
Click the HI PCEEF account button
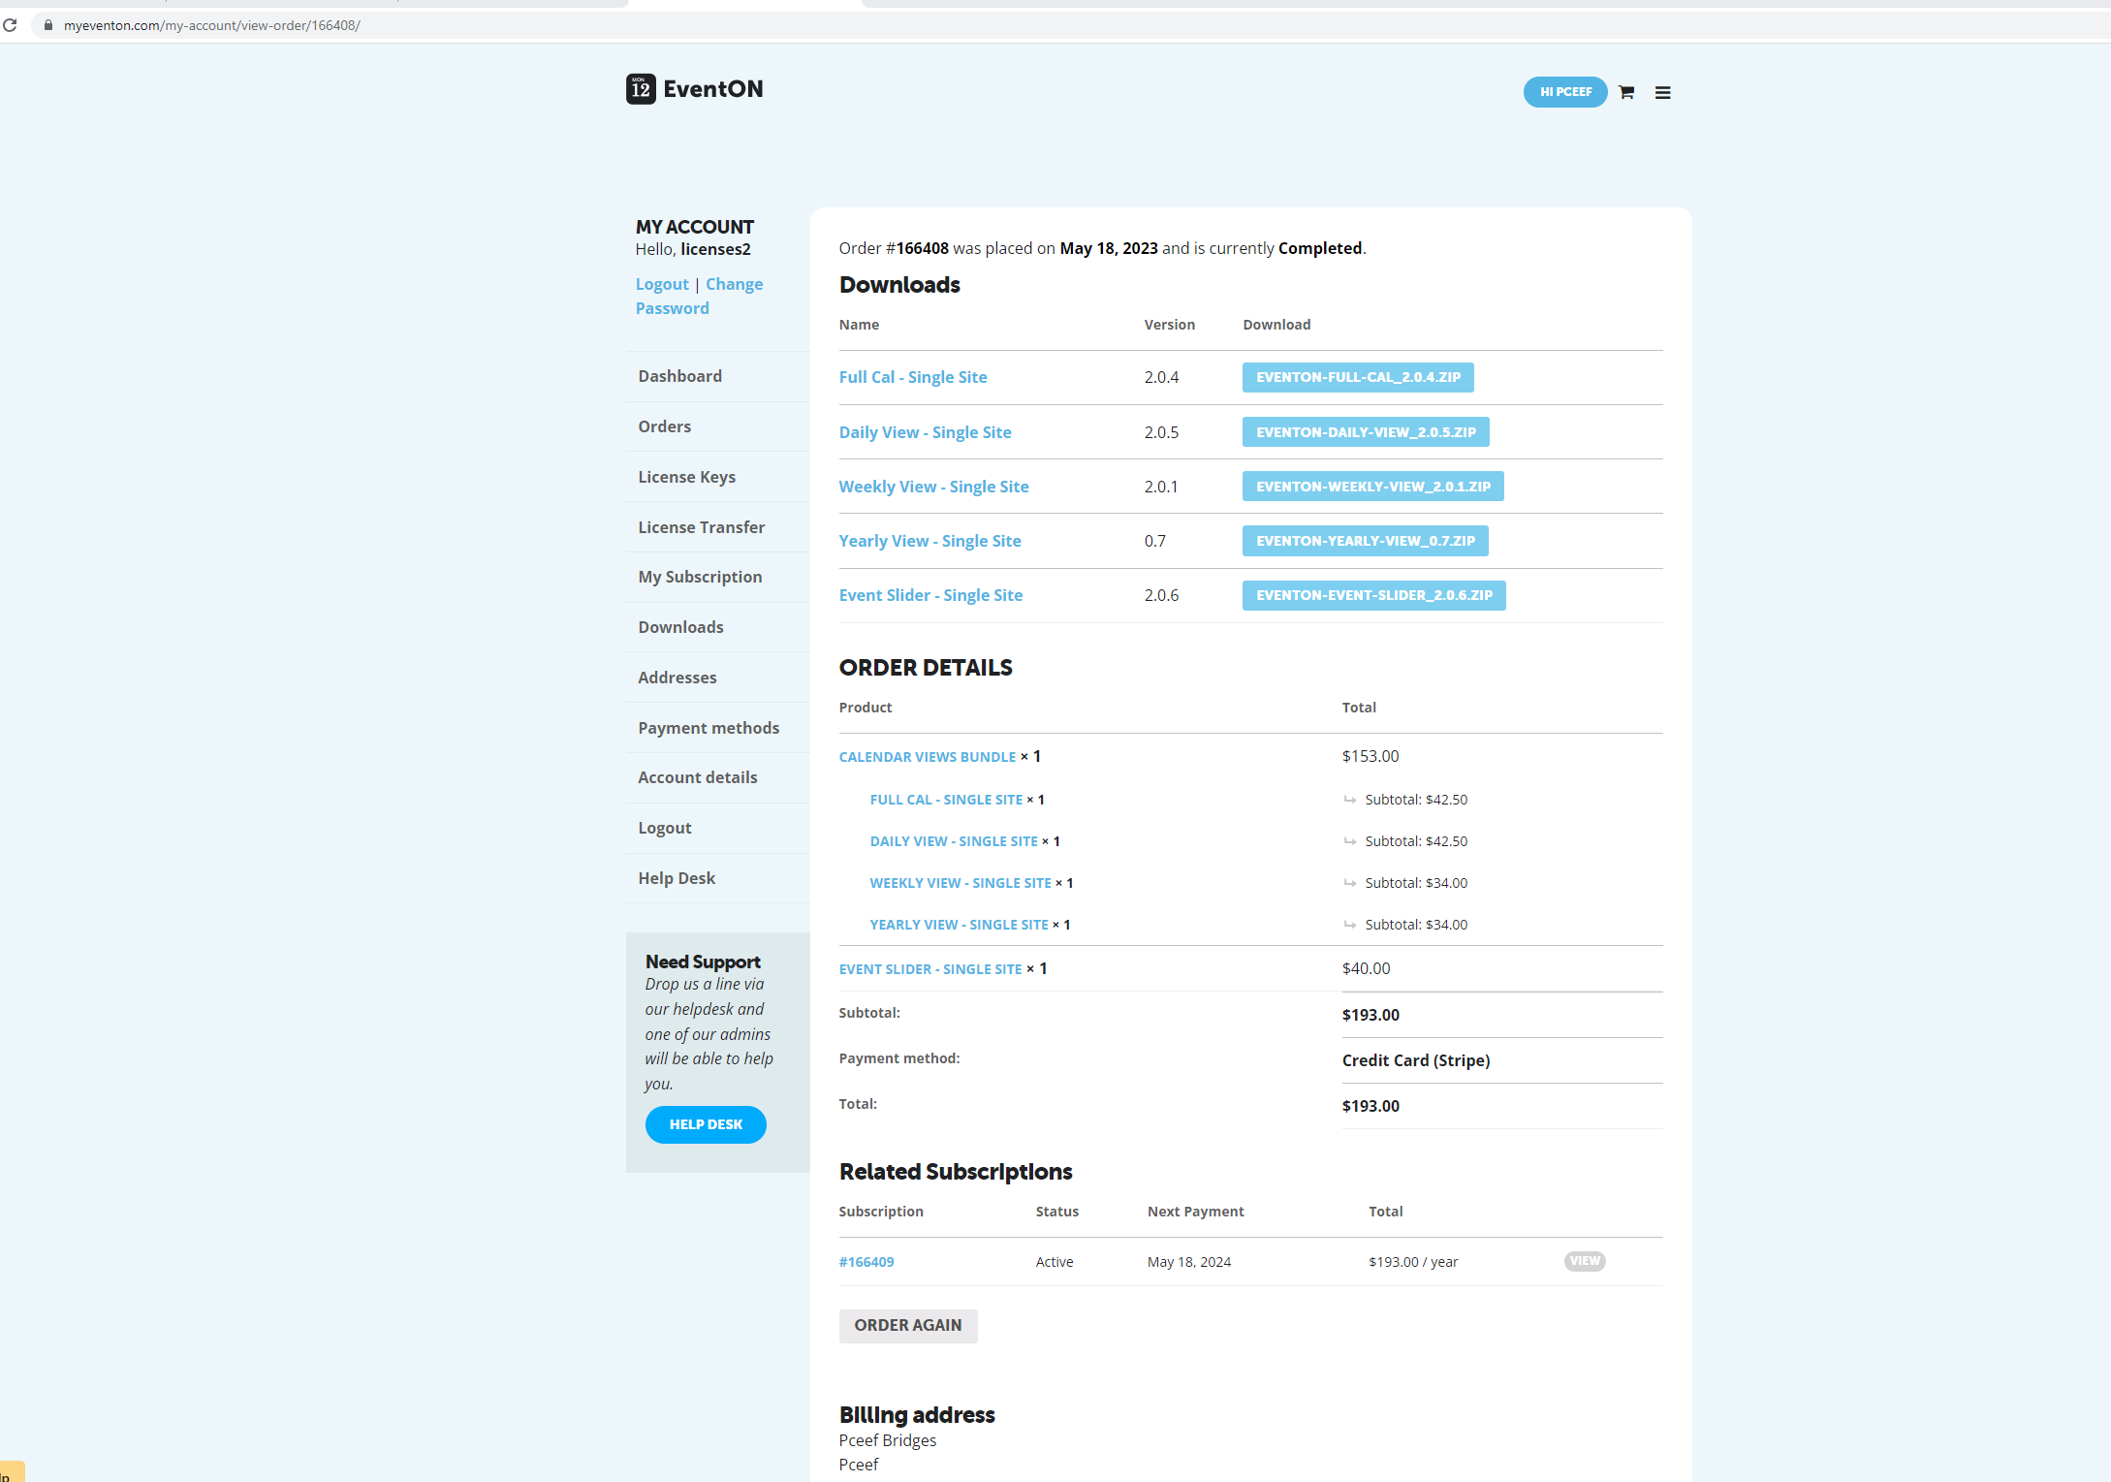tap(1564, 92)
